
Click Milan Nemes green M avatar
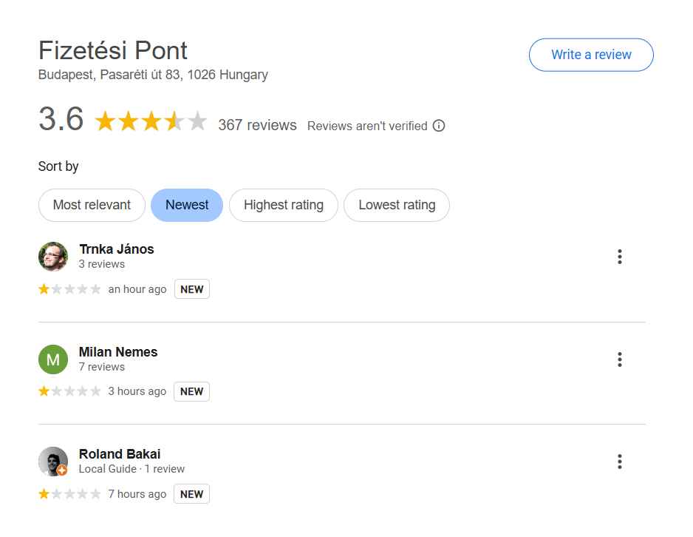52,359
